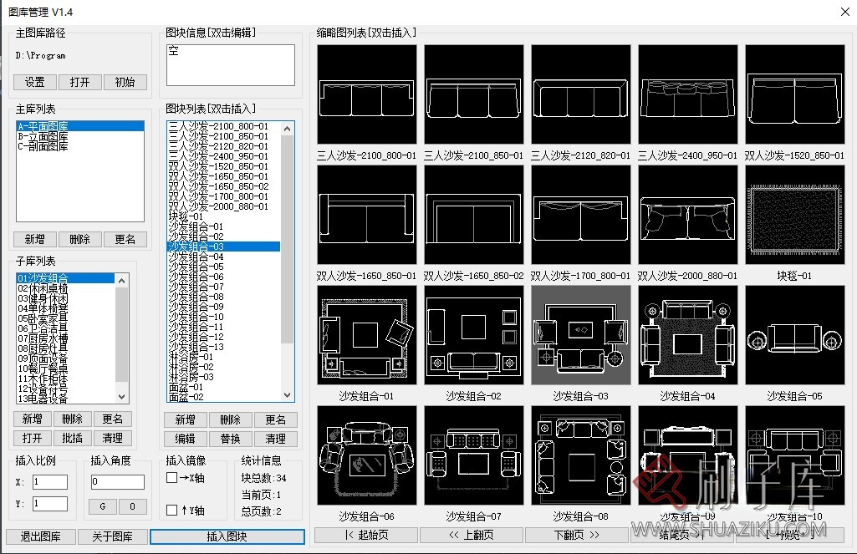
Task: Click the 设置 button to set library path
Action: tap(33, 82)
